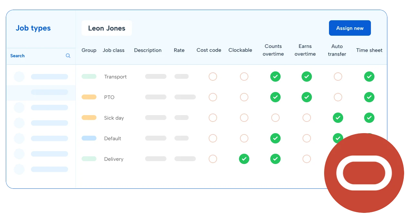Screen dimensions: 408x219
Task: Enable Clockable for PTO row
Action: (x=244, y=97)
